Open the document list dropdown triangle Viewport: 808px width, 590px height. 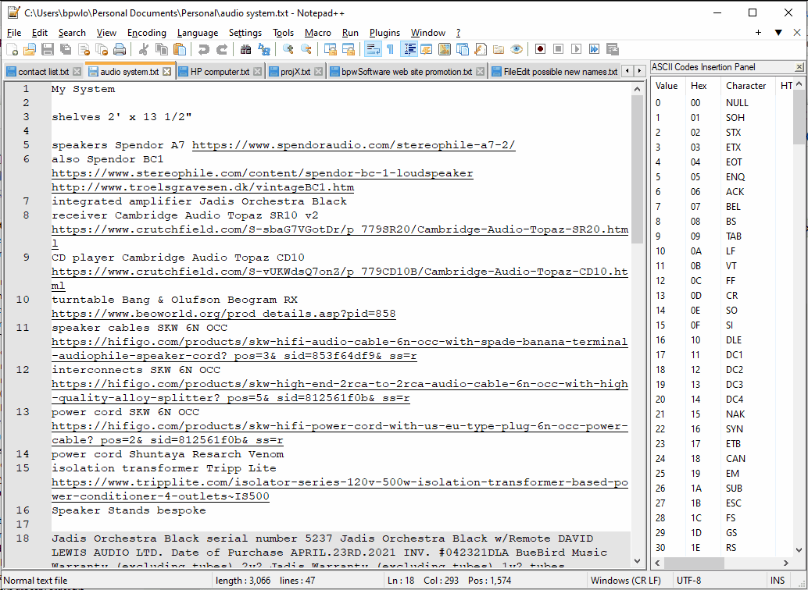pos(778,33)
